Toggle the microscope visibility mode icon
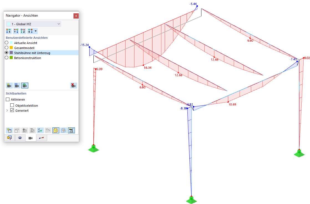 [71, 130]
